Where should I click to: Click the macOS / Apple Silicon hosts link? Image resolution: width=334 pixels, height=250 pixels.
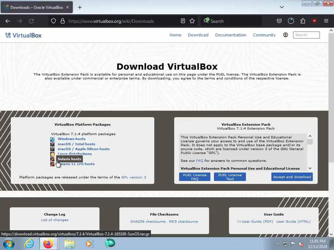[84, 149]
